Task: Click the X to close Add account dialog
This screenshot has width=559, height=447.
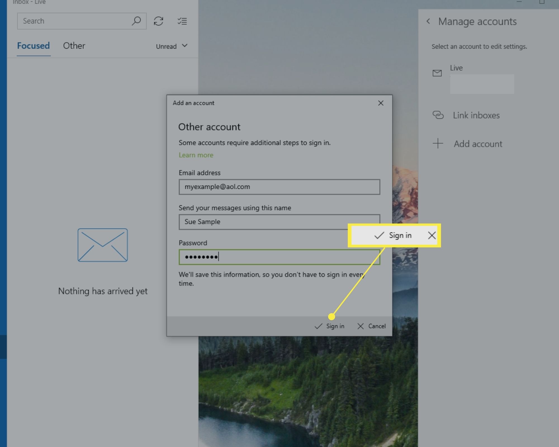Action: [x=381, y=103]
